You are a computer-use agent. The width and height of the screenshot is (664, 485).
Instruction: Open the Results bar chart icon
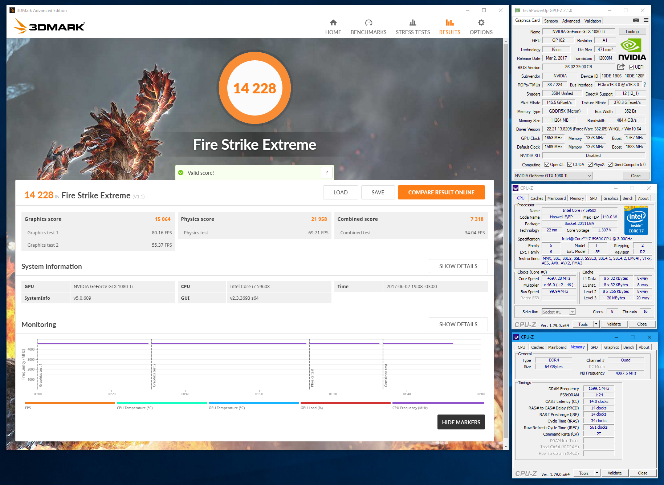[450, 23]
